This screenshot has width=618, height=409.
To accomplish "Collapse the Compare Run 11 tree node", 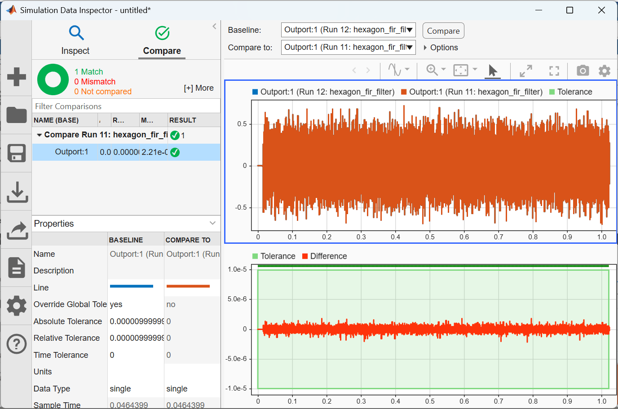I will 39,135.
